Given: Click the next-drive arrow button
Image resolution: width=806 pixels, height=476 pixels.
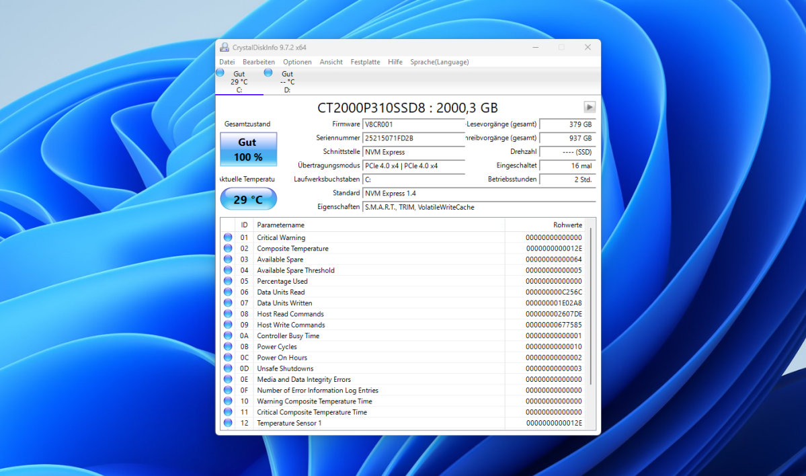Looking at the screenshot, I should [x=589, y=106].
